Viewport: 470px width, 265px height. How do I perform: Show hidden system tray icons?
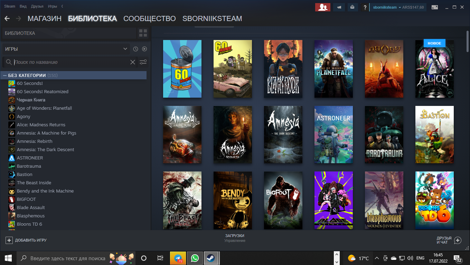377,258
